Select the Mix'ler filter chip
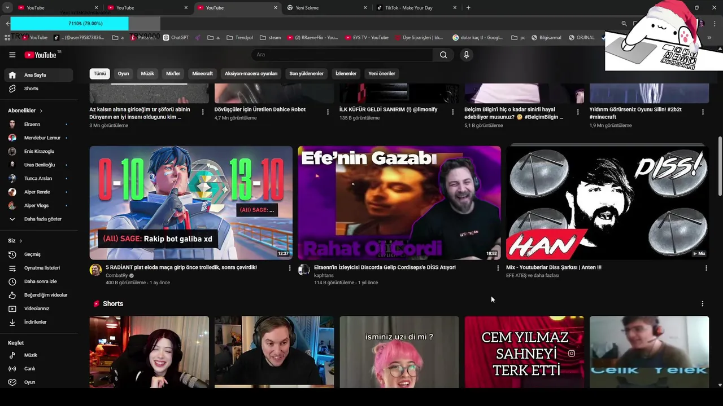This screenshot has height=406, width=723. tap(173, 73)
